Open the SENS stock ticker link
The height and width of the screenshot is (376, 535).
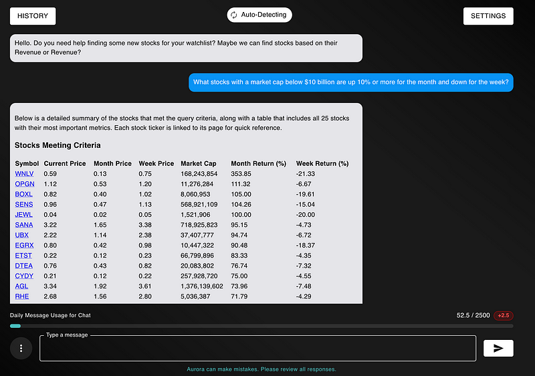point(23,204)
